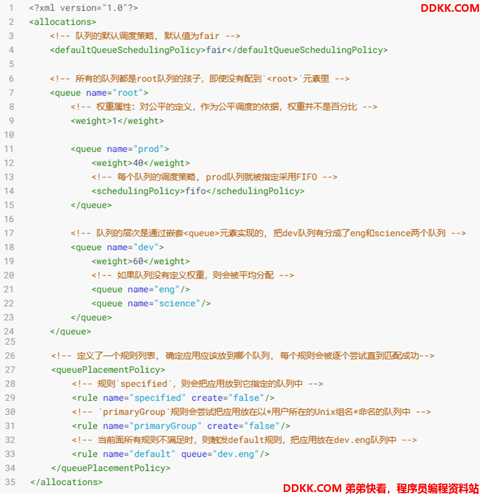Image resolution: width=480 pixels, height=494 pixels.
Task: Click the xml version declaration line
Action: [x=83, y=8]
